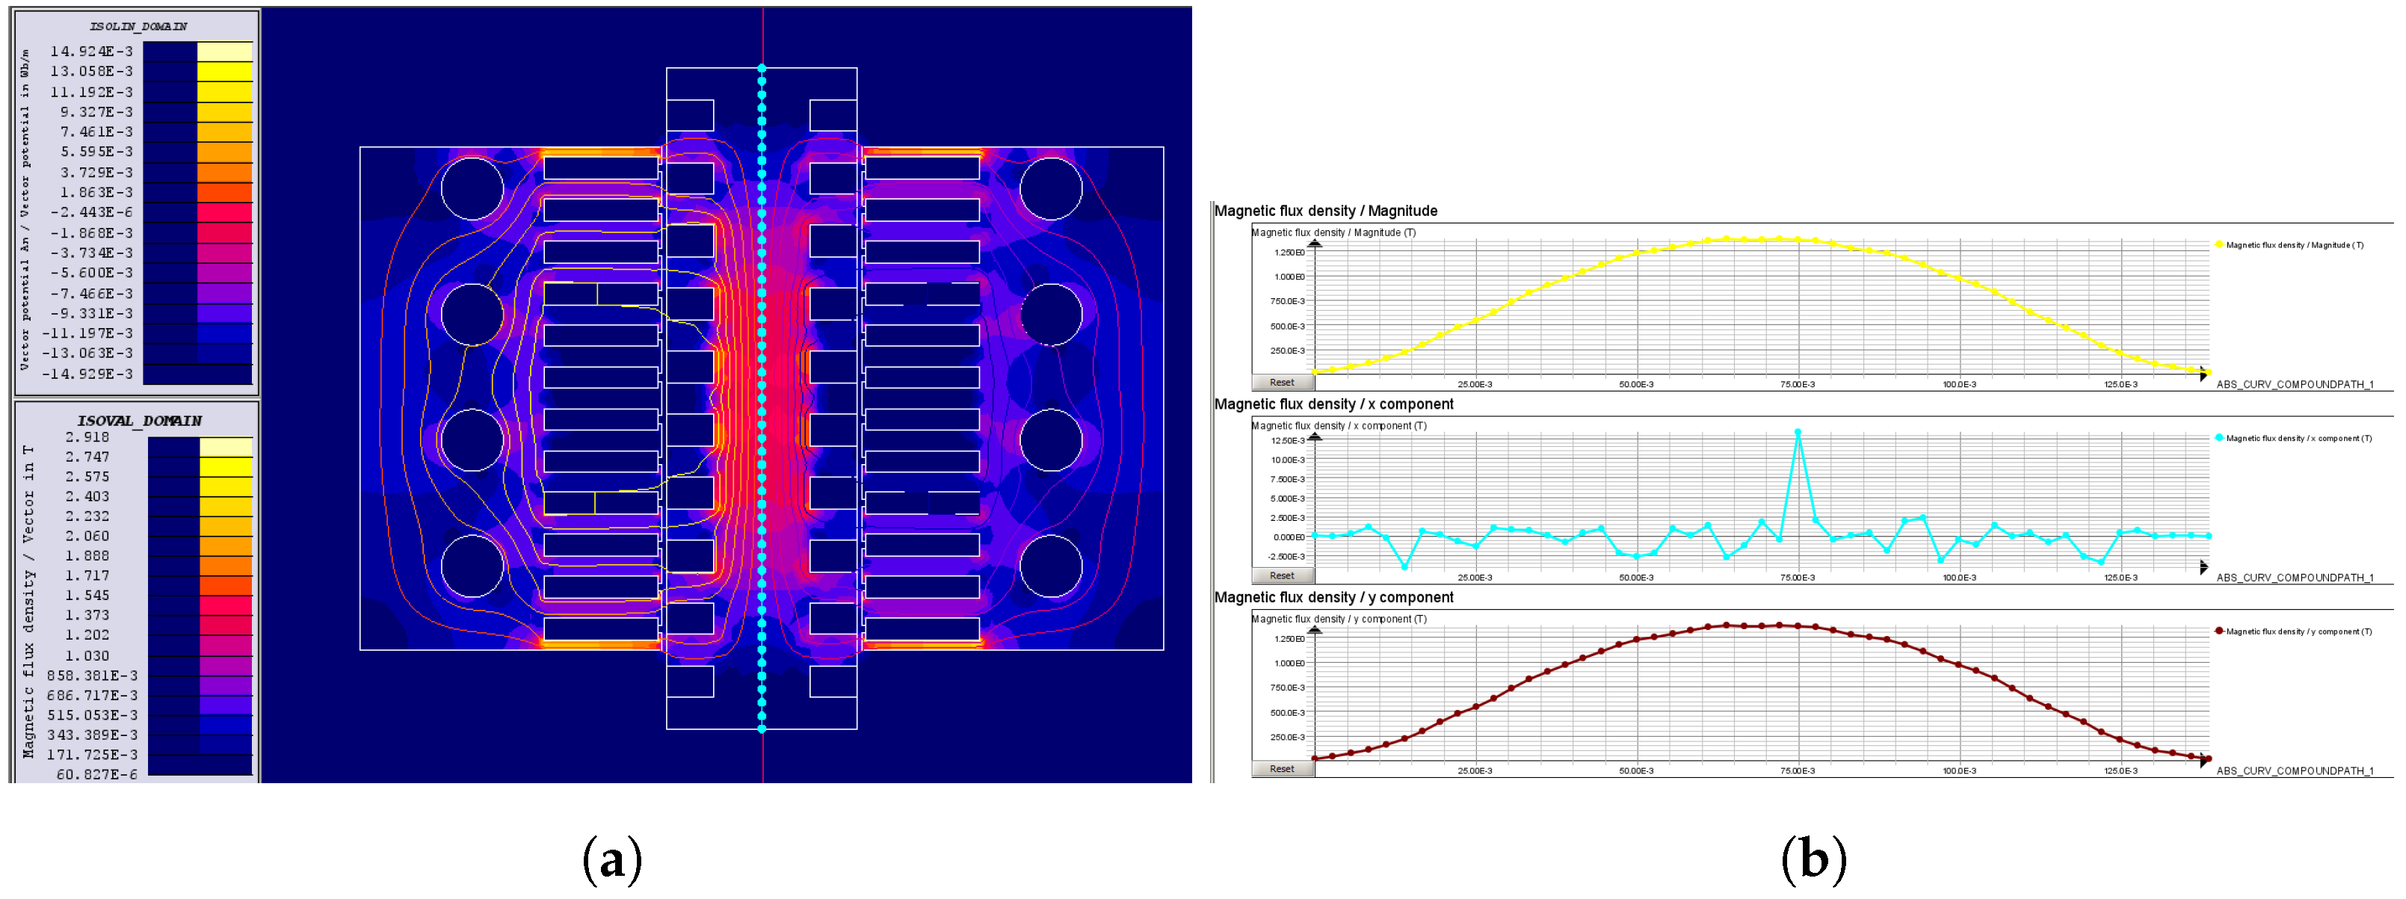Screen dimensions: 2406x899
Task: Click the y component plot vertical axis arrow
Action: 1314,629
